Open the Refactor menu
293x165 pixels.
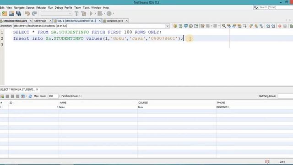tap(41, 8)
